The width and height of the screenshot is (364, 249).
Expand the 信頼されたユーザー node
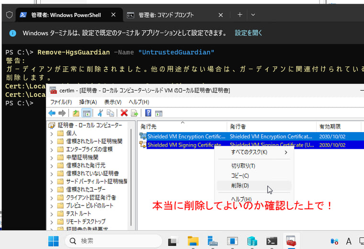click(x=52, y=190)
